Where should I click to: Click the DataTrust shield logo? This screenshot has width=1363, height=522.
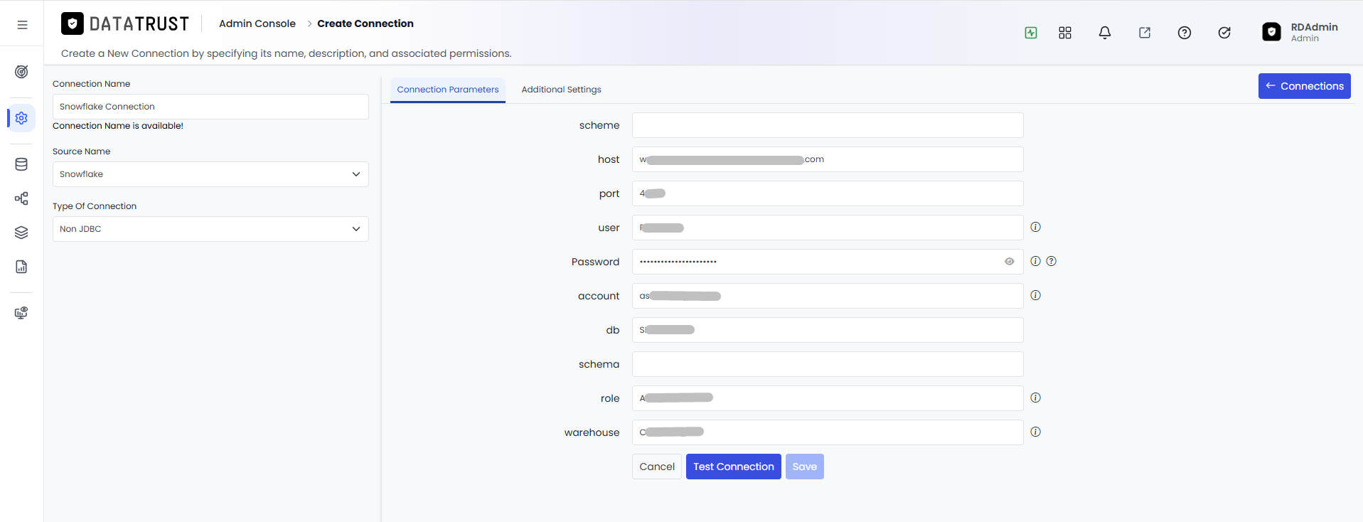[x=73, y=23]
